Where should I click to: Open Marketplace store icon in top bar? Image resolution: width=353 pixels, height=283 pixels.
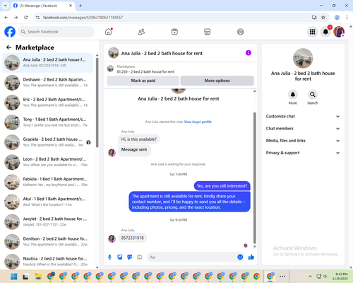point(208,32)
